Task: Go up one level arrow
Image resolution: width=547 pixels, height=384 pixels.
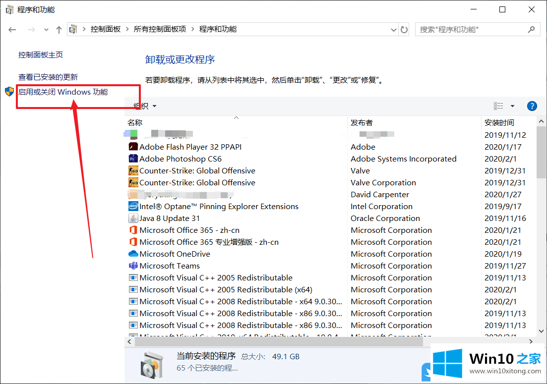Action: pyautogui.click(x=59, y=30)
